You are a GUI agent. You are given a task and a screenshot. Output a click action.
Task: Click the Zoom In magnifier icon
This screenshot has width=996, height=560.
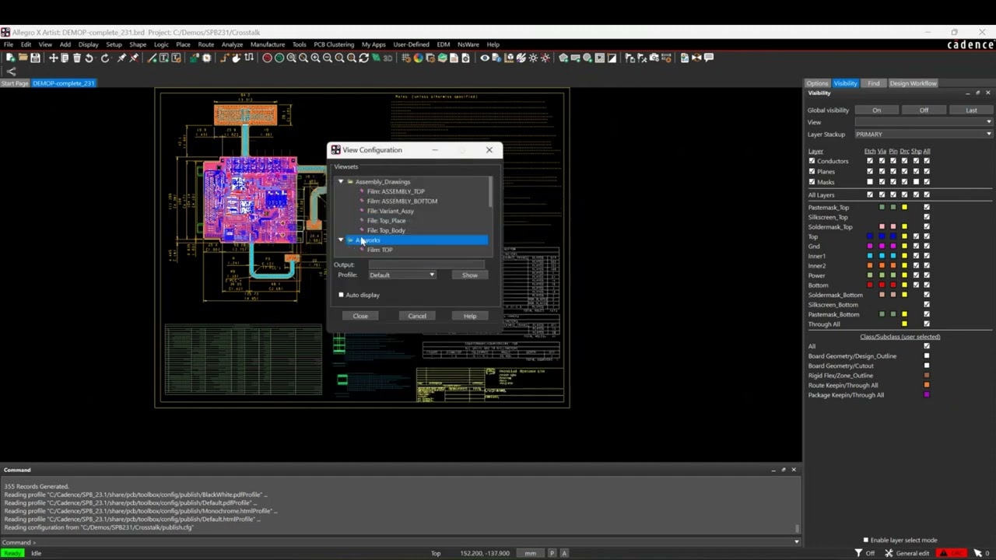[x=315, y=58]
